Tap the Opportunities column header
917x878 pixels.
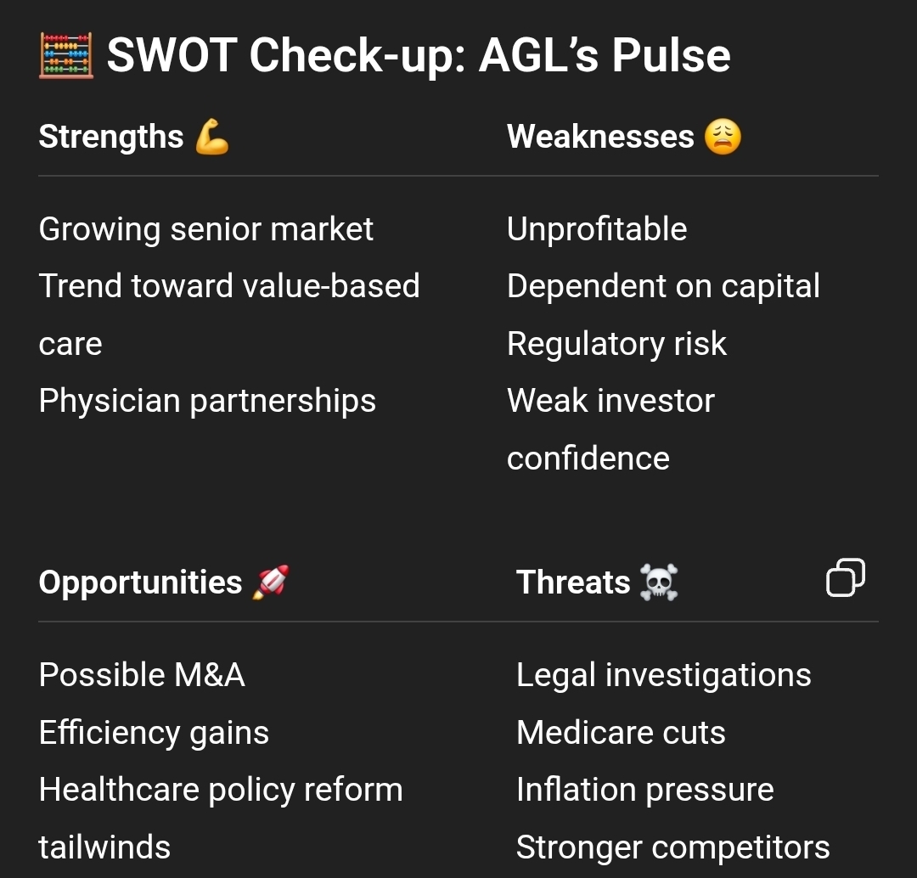click(x=140, y=583)
